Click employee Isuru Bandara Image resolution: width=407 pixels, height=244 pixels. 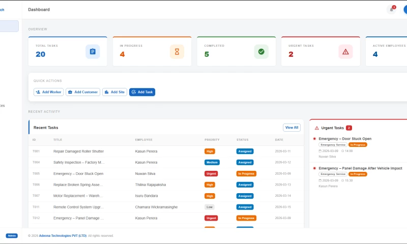coord(147,196)
